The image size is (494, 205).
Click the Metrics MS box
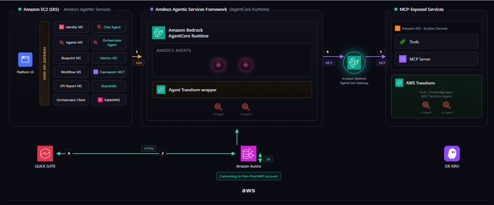click(109, 59)
